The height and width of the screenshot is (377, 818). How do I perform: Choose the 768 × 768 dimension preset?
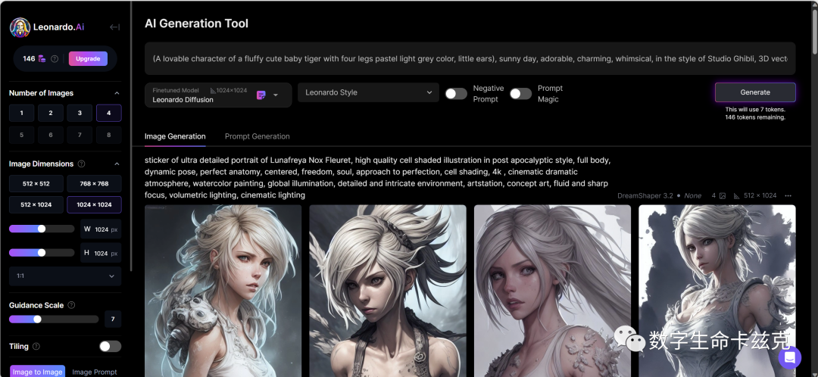tap(95, 183)
